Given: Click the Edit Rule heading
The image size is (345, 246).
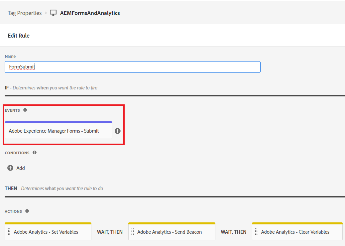Looking at the screenshot, I should 19,36.
